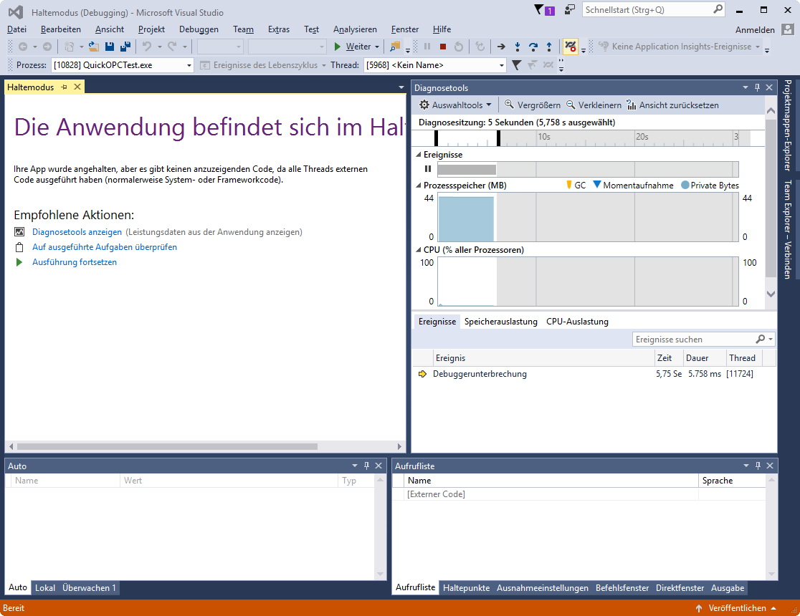Image resolution: width=800 pixels, height=616 pixels.
Task: Click the Schnellstart search magnifier icon
Action: [x=718, y=9]
